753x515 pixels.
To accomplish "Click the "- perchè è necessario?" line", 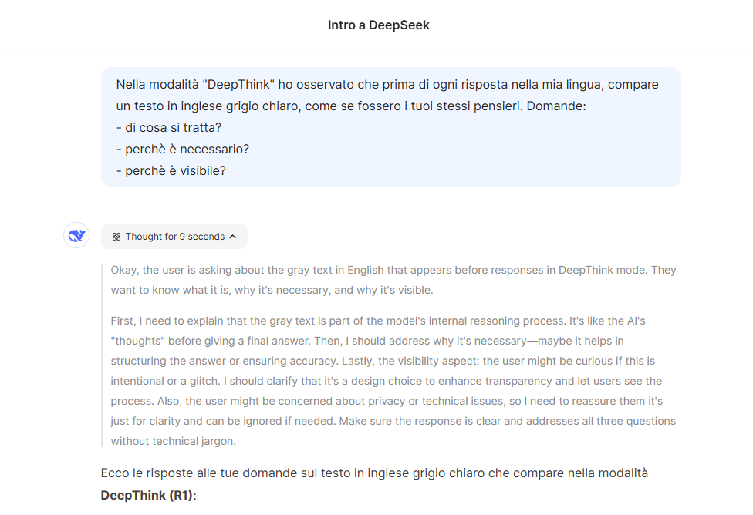I will click(182, 149).
